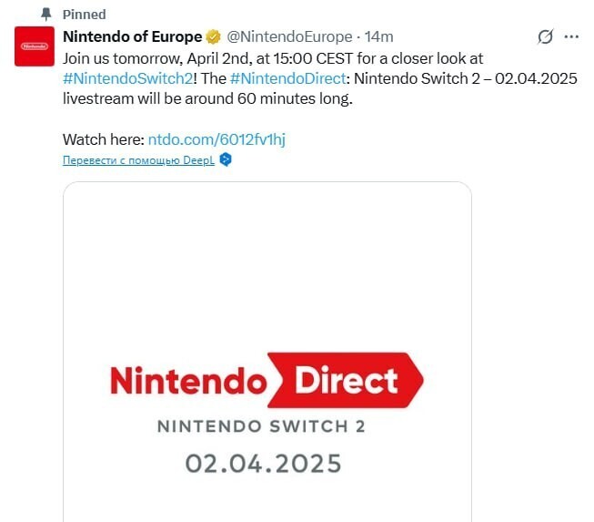This screenshot has height=522, width=594.
Task: Click the blue DeepL logo icon
Action: (226, 160)
